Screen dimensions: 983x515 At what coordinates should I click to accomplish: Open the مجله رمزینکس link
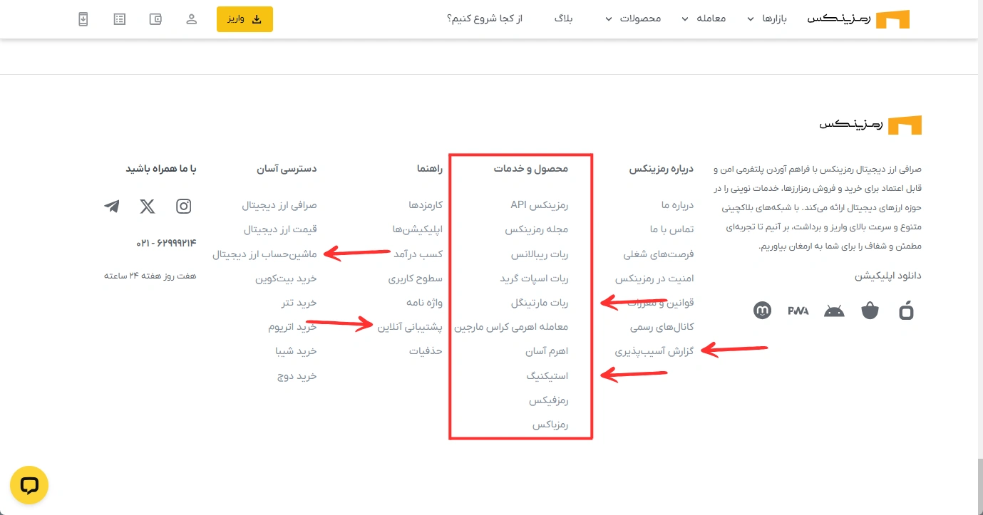pyautogui.click(x=537, y=229)
